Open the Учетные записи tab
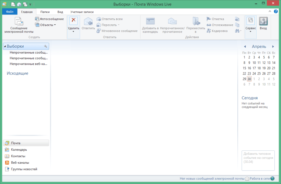The image size is (281, 184). pyautogui.click(x=82, y=12)
